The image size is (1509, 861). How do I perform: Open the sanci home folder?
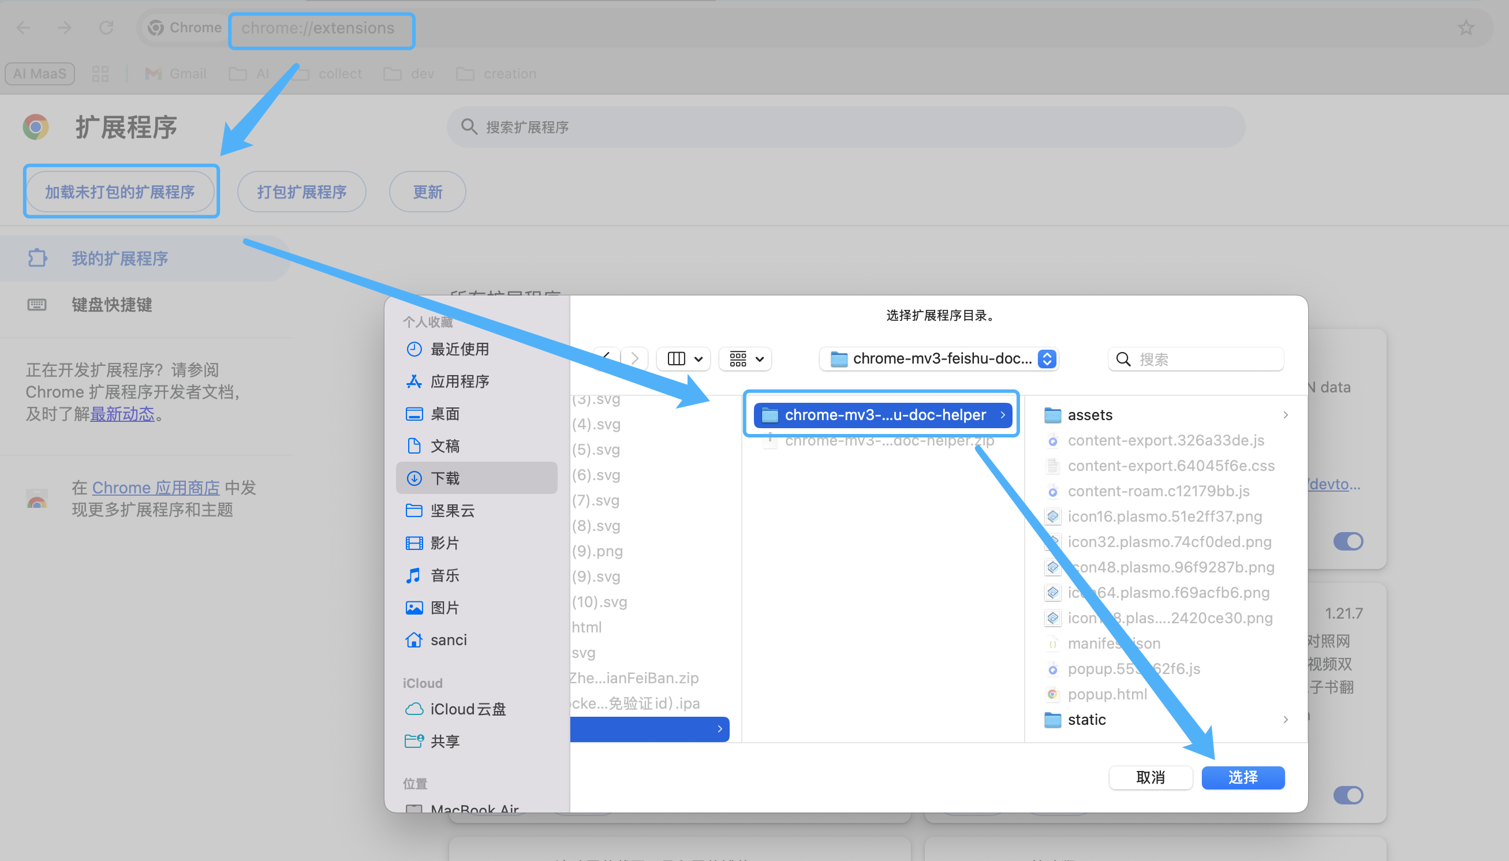[448, 640]
